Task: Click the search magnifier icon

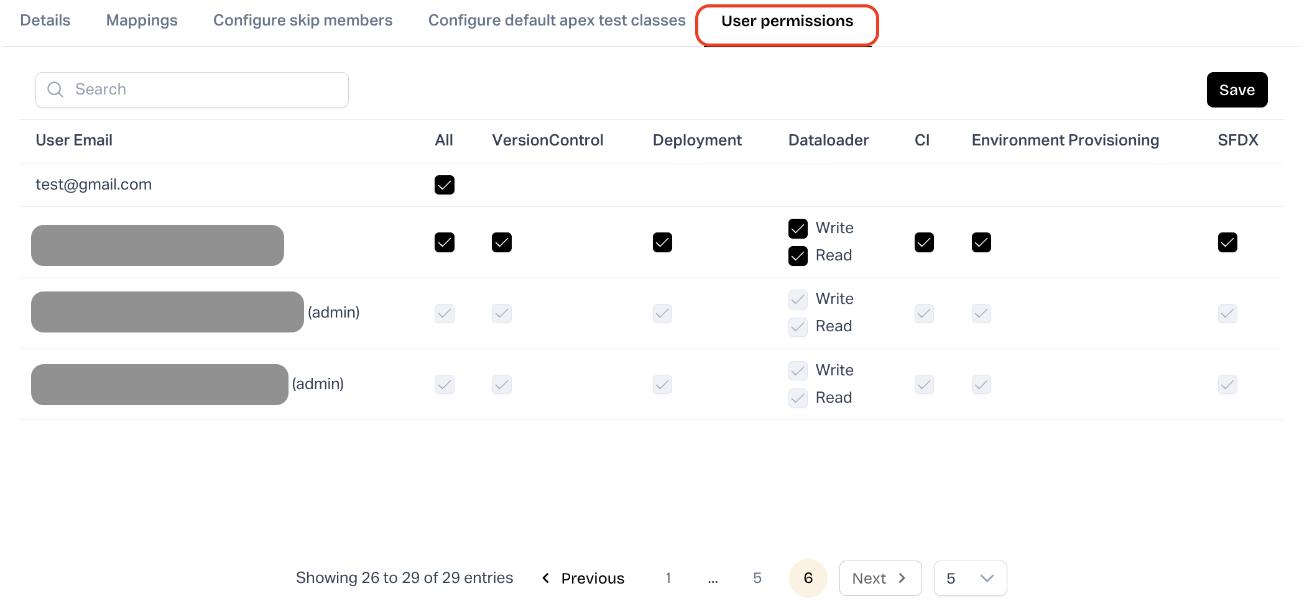Action: 55,89
